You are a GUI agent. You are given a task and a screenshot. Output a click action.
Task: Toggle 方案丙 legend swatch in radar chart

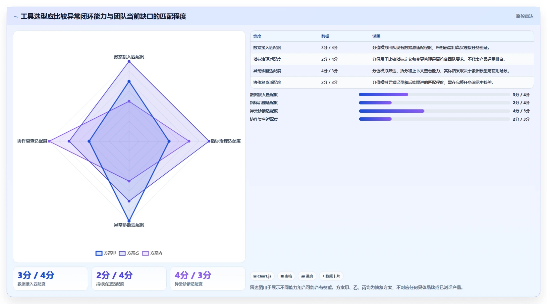[x=145, y=253]
